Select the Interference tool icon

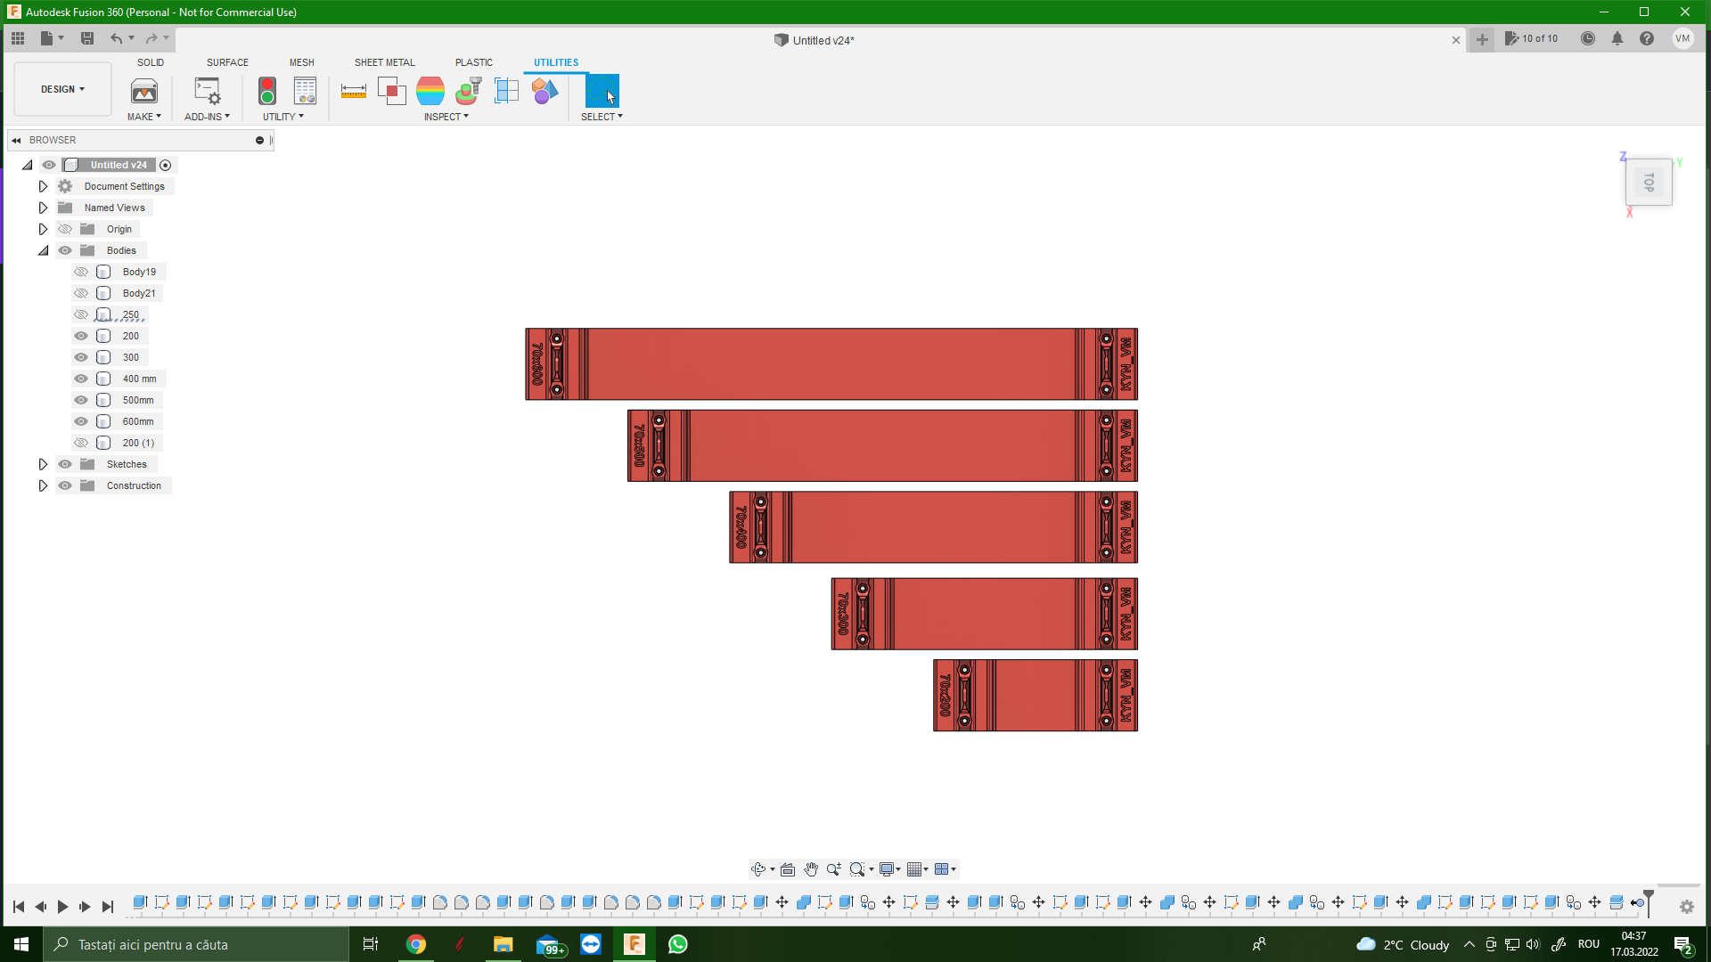391,91
